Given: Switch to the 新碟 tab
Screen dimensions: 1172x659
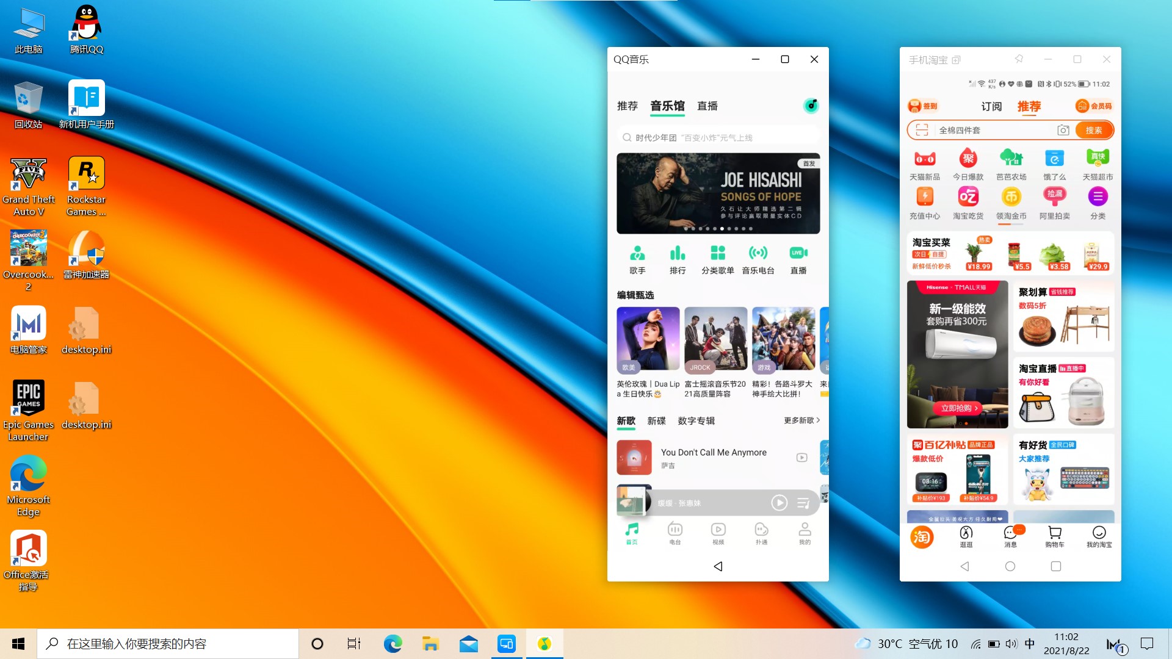Looking at the screenshot, I should click(656, 420).
